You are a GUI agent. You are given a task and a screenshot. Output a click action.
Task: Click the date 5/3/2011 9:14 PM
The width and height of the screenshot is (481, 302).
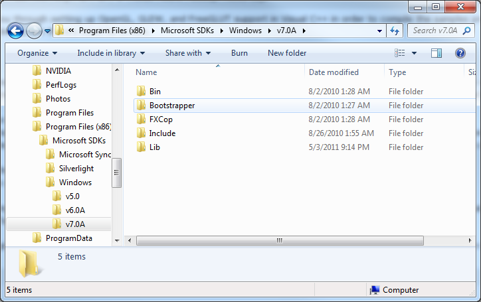339,147
